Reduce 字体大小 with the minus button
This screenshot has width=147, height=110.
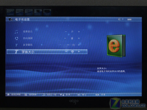[66, 52]
